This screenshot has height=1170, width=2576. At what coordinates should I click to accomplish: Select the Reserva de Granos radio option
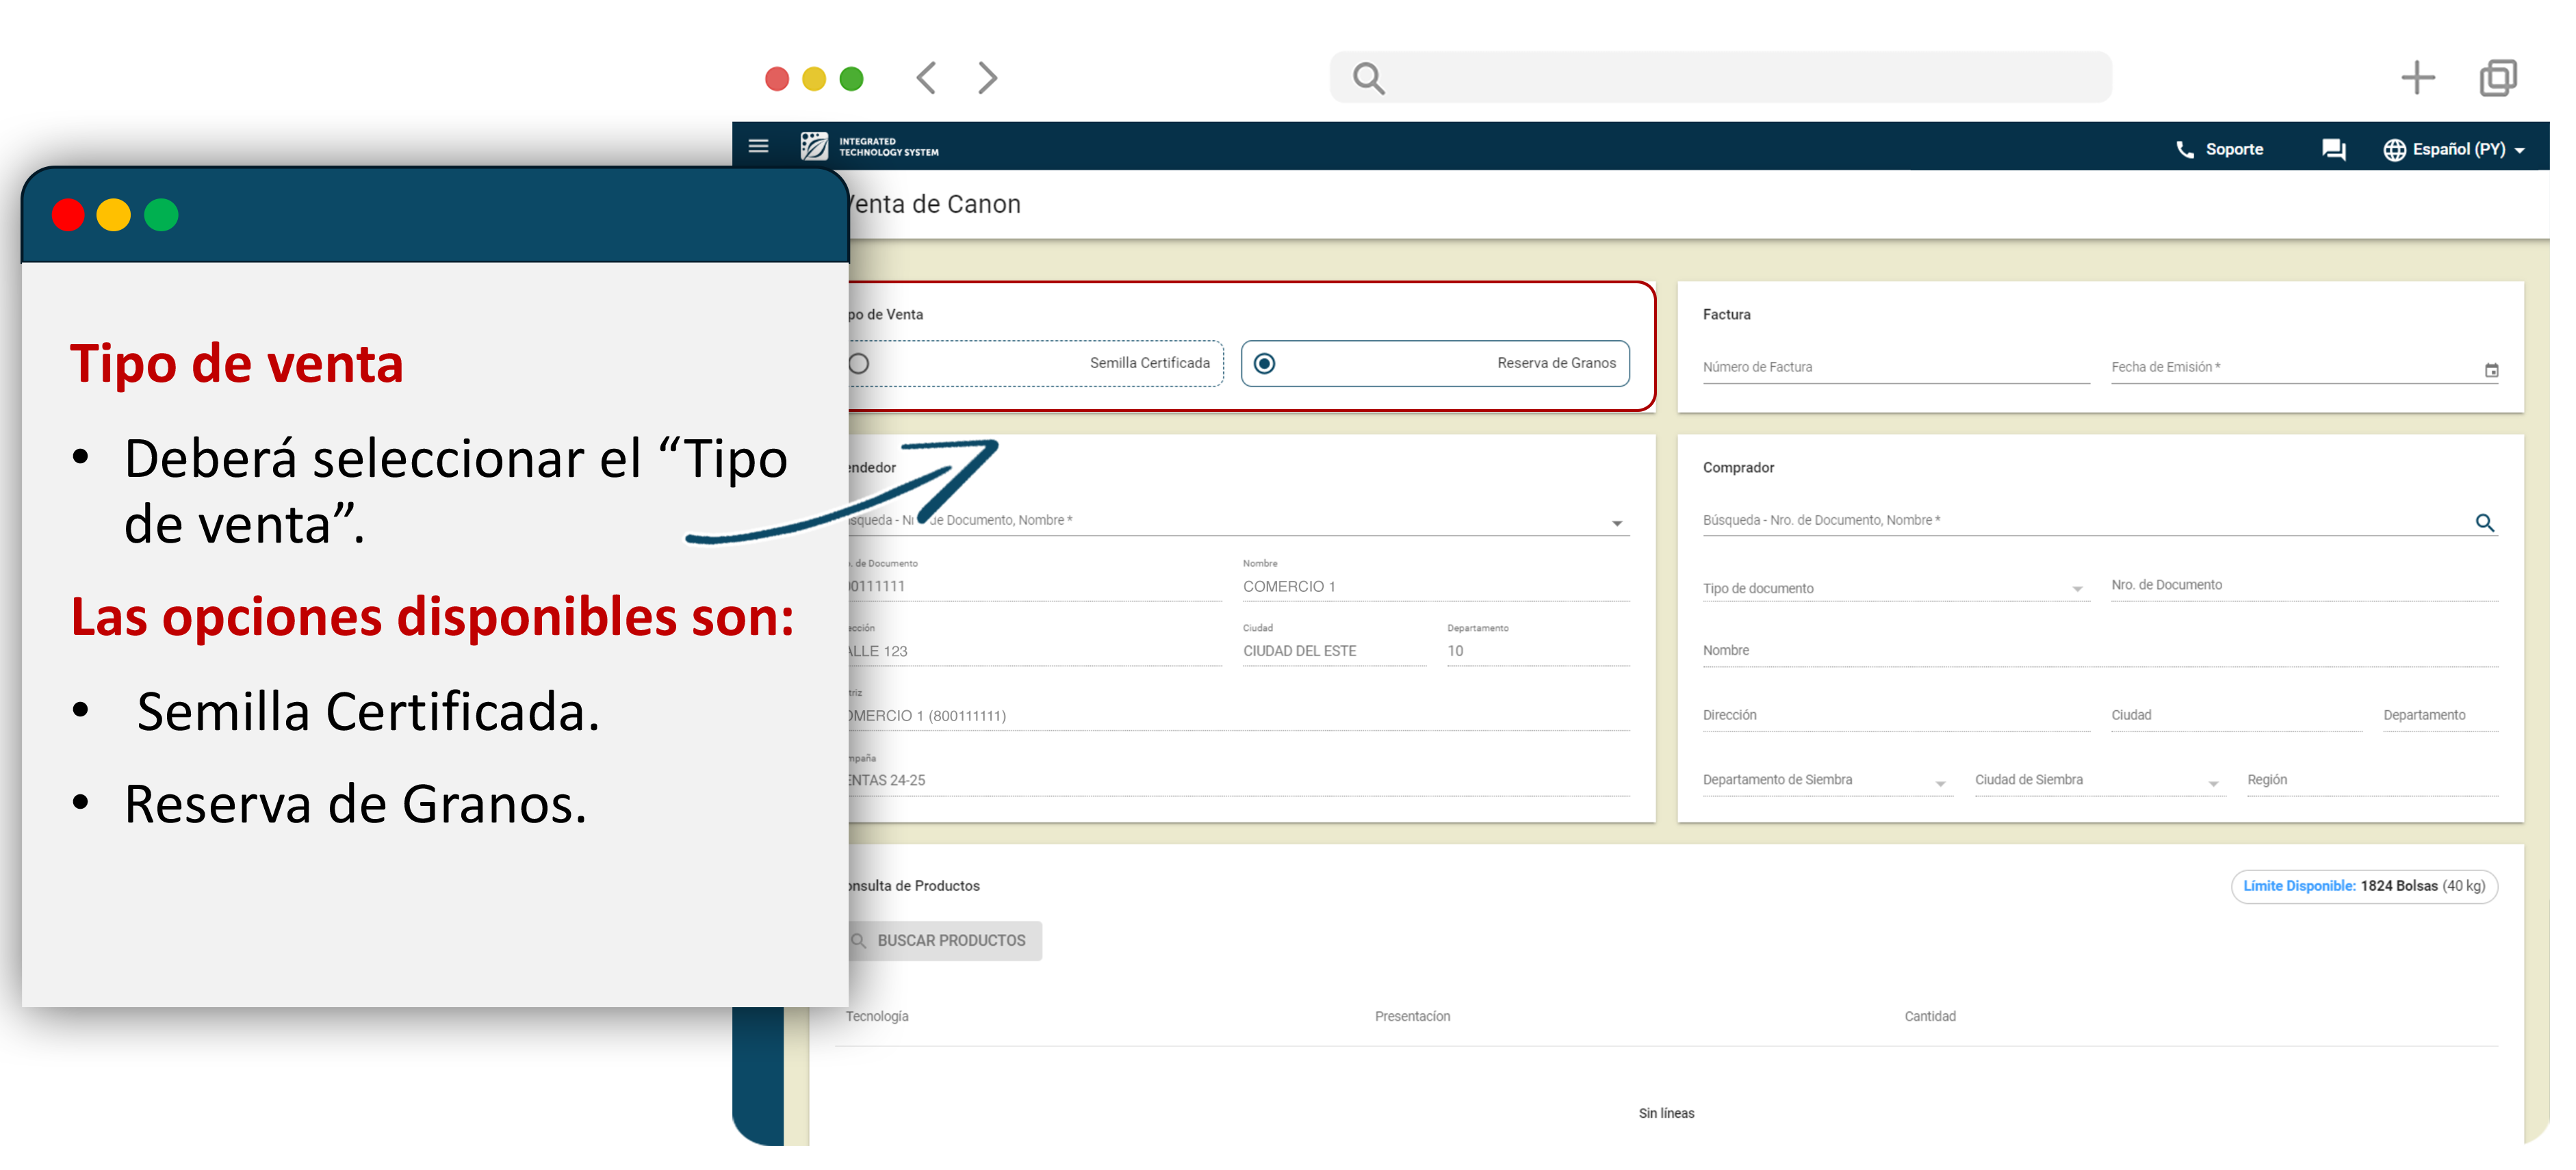click(1264, 364)
